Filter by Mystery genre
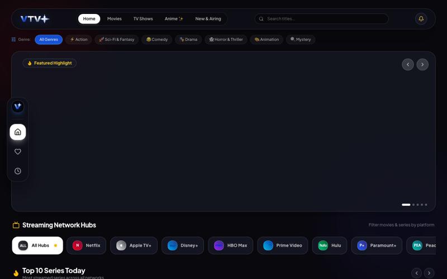Viewport: 447px width, 279px height. [x=301, y=40]
